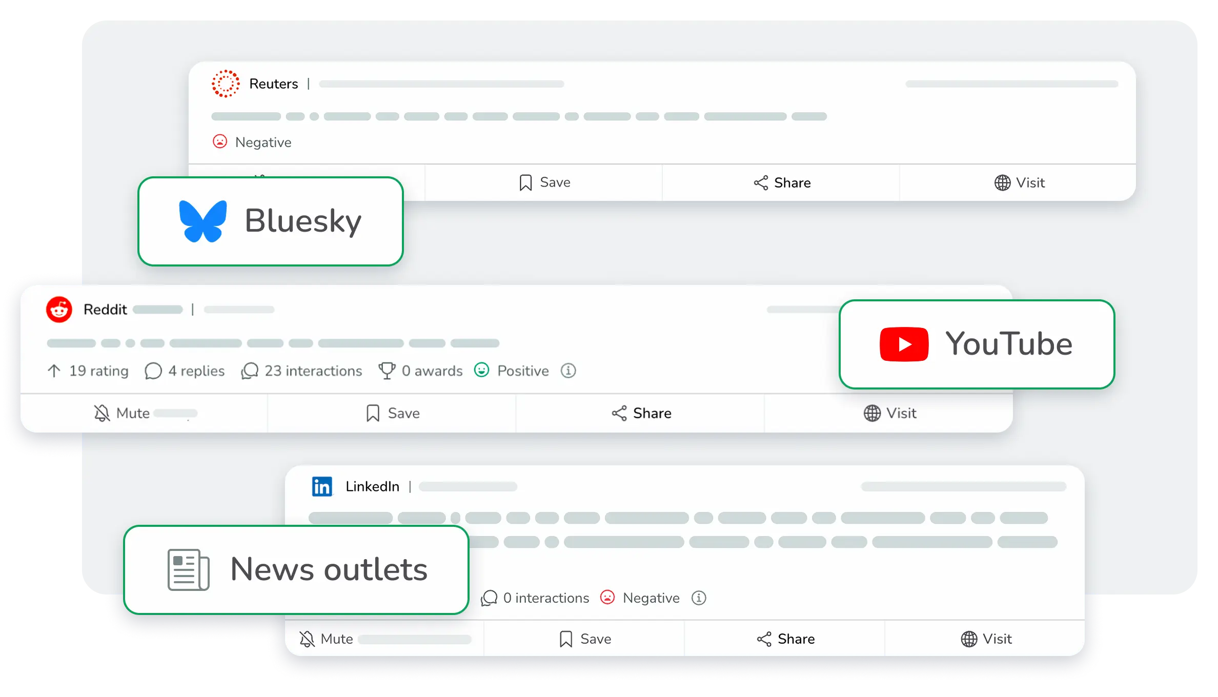The image size is (1218, 697).
Task: Save the Reuters mention
Action: (544, 182)
